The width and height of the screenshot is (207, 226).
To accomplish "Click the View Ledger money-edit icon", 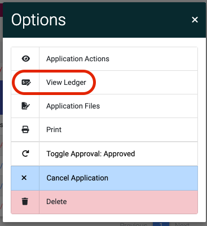I will [26, 83].
